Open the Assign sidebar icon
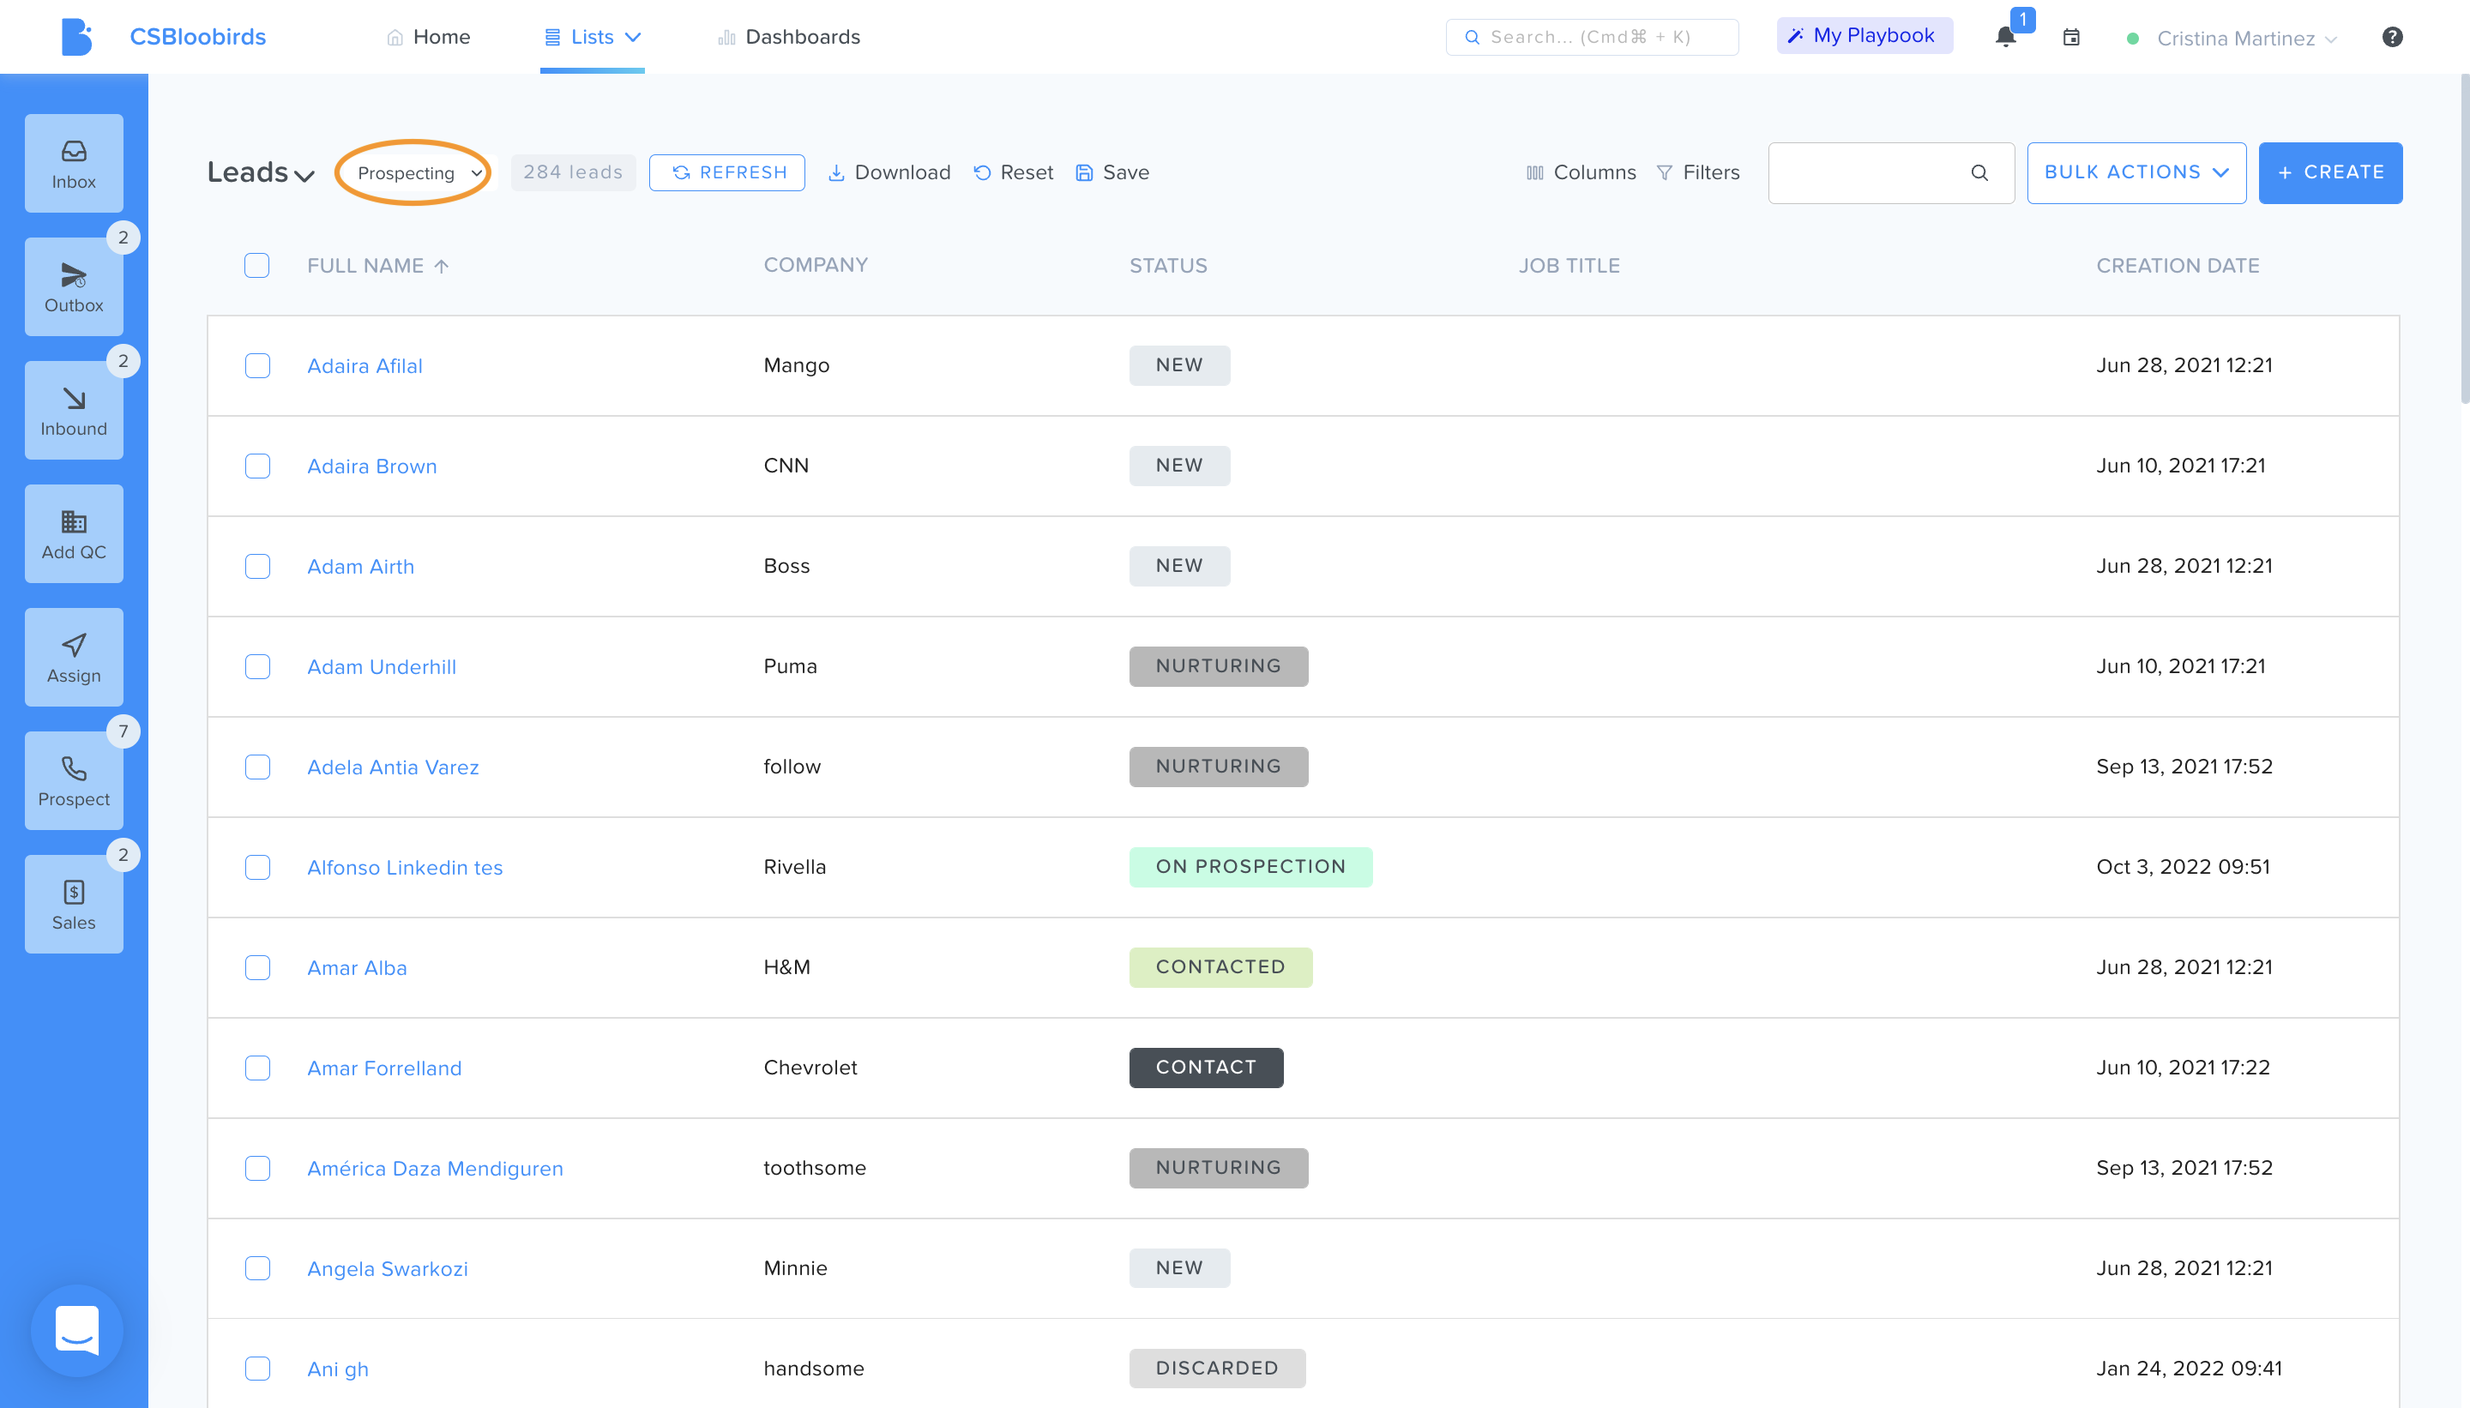2470x1408 pixels. tap(74, 658)
